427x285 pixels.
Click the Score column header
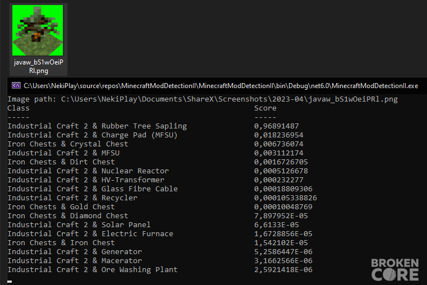pos(265,108)
